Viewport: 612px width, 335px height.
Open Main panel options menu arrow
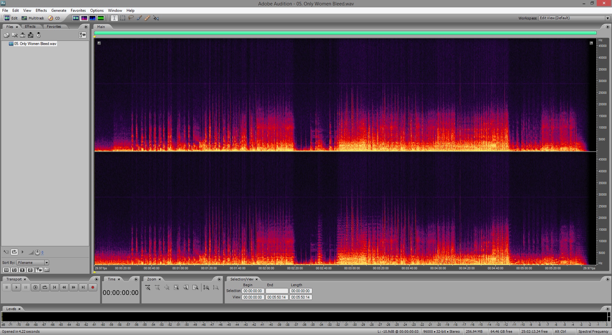[x=608, y=27]
